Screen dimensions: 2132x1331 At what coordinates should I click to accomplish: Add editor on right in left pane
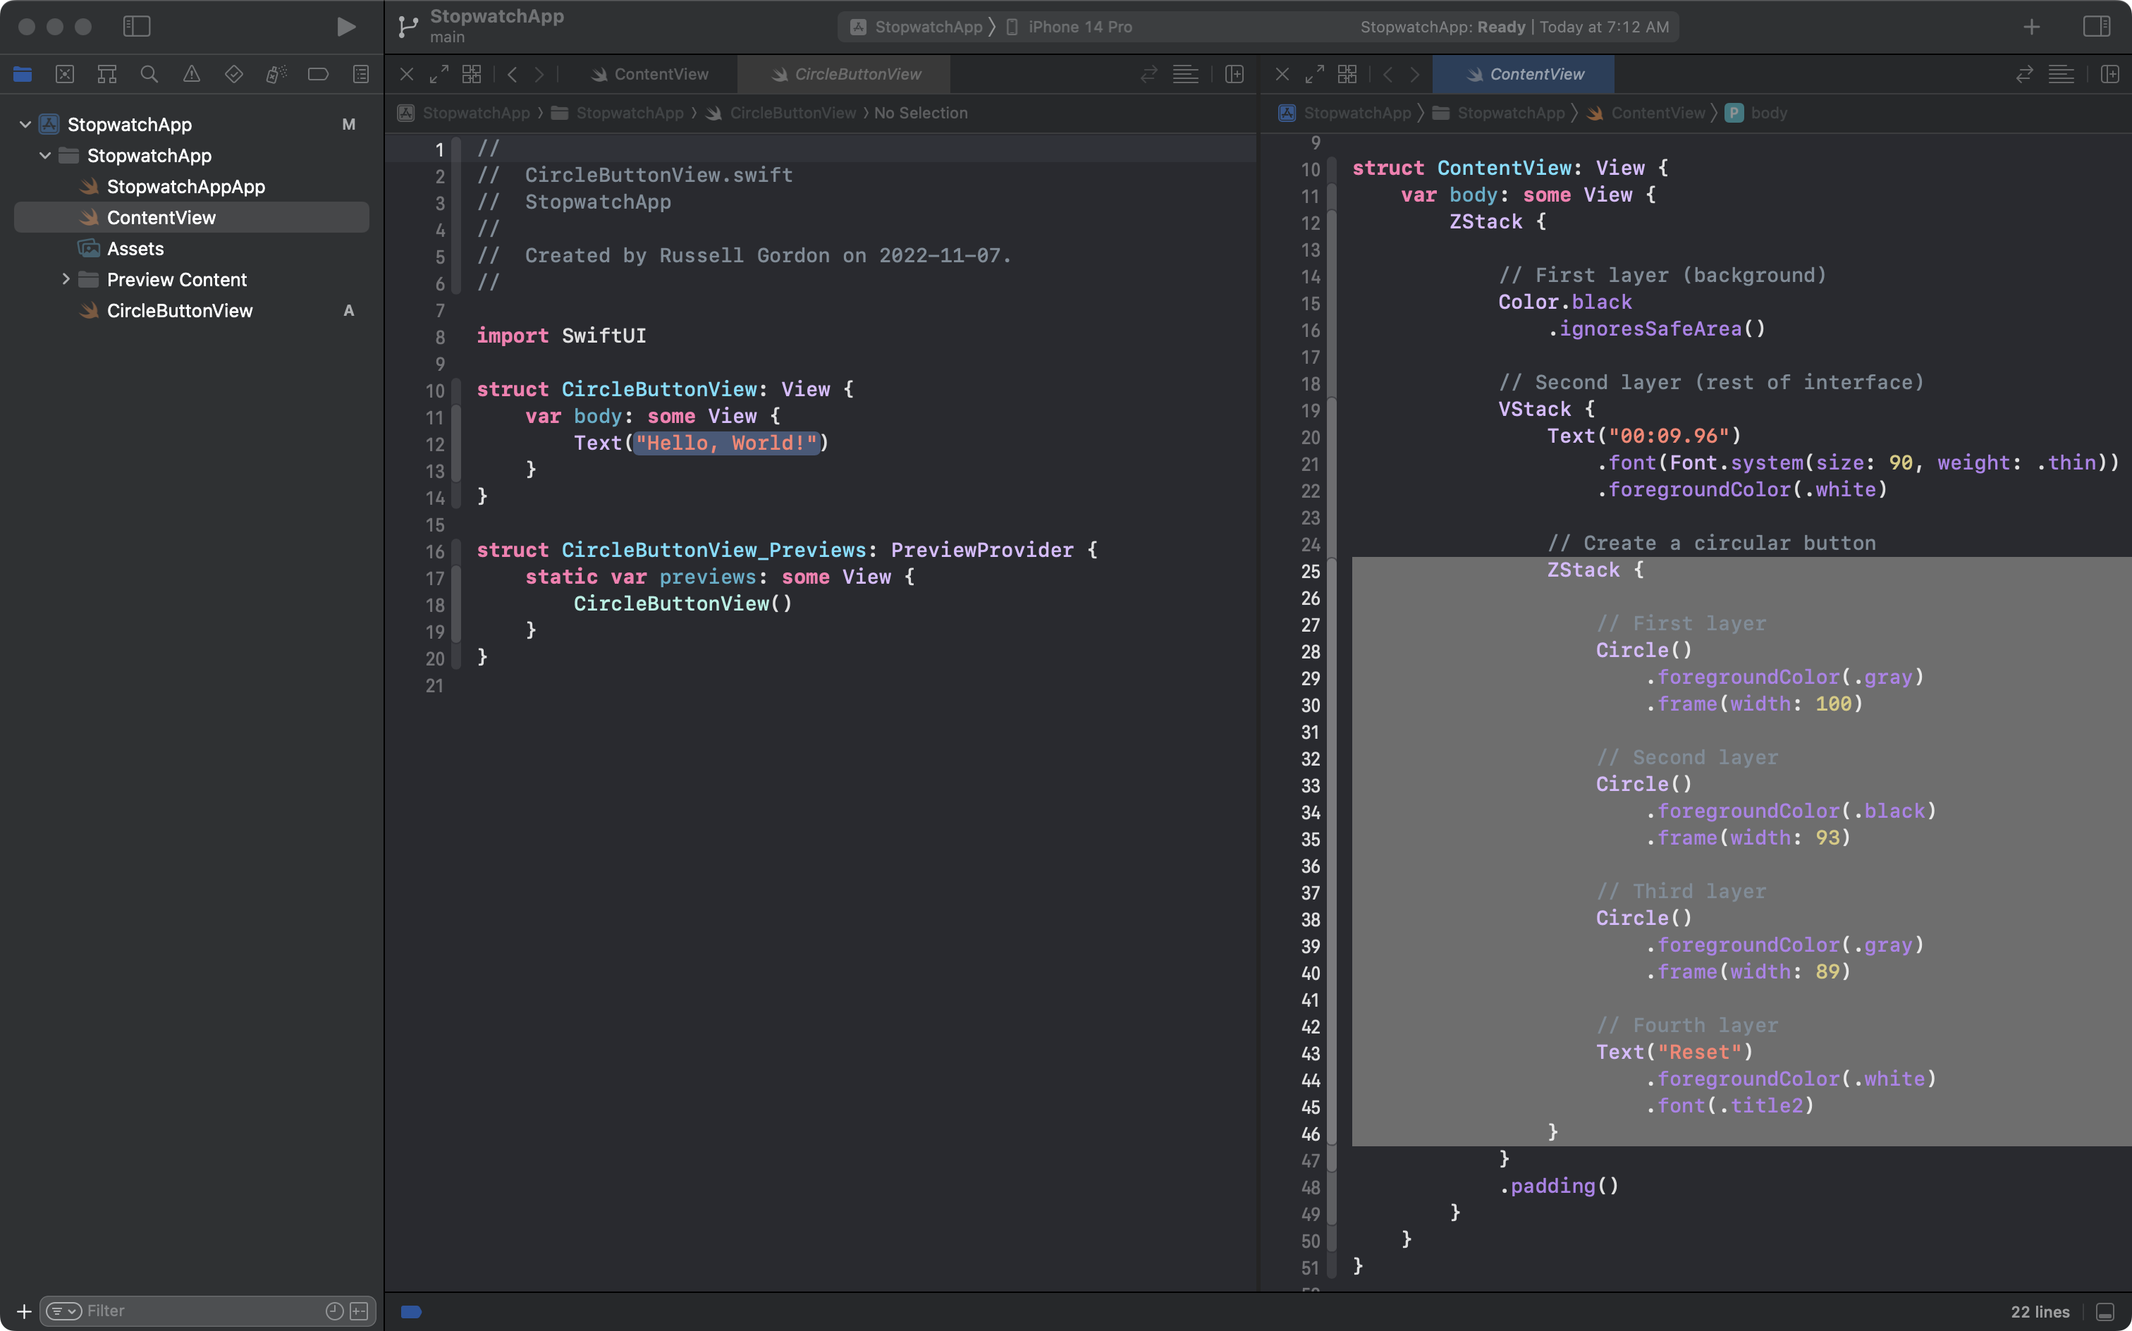pos(1234,75)
